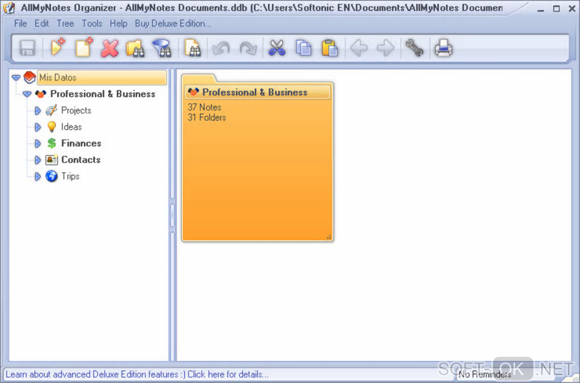Open the Tools menu
Viewport: 580px width, 383px height.
92,24
